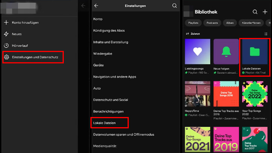Open Einstellungen und Datenschutz entry
Screen dimensions: 272x153
[33, 57]
